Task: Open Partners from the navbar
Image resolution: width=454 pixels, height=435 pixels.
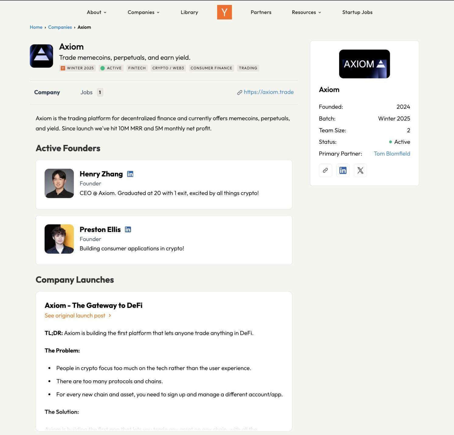Action: pyautogui.click(x=261, y=12)
